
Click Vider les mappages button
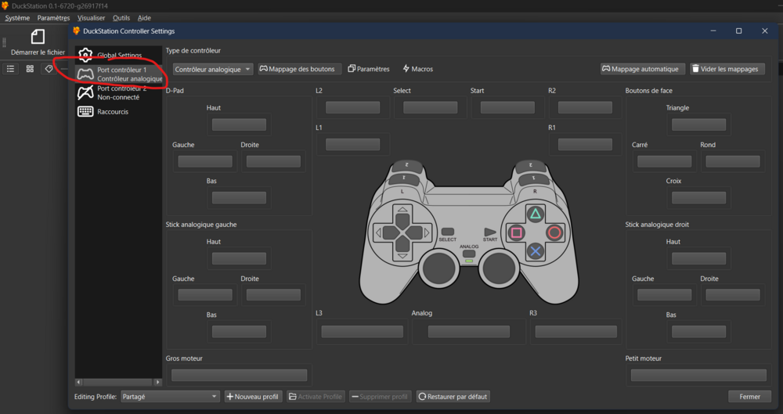[727, 69]
